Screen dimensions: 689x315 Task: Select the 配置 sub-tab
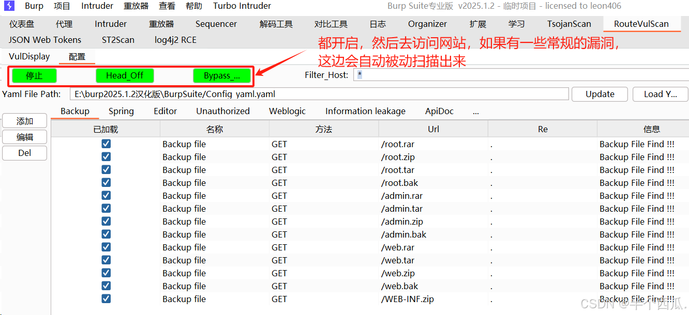[77, 57]
